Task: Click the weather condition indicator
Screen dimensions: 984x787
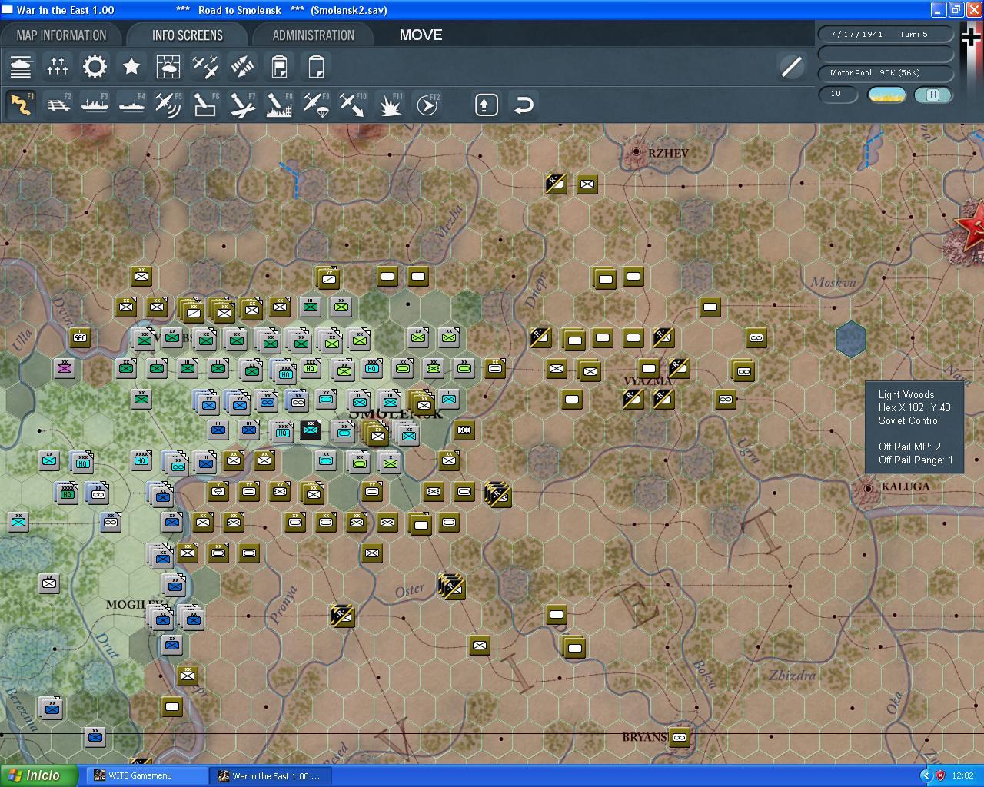Action: click(886, 95)
